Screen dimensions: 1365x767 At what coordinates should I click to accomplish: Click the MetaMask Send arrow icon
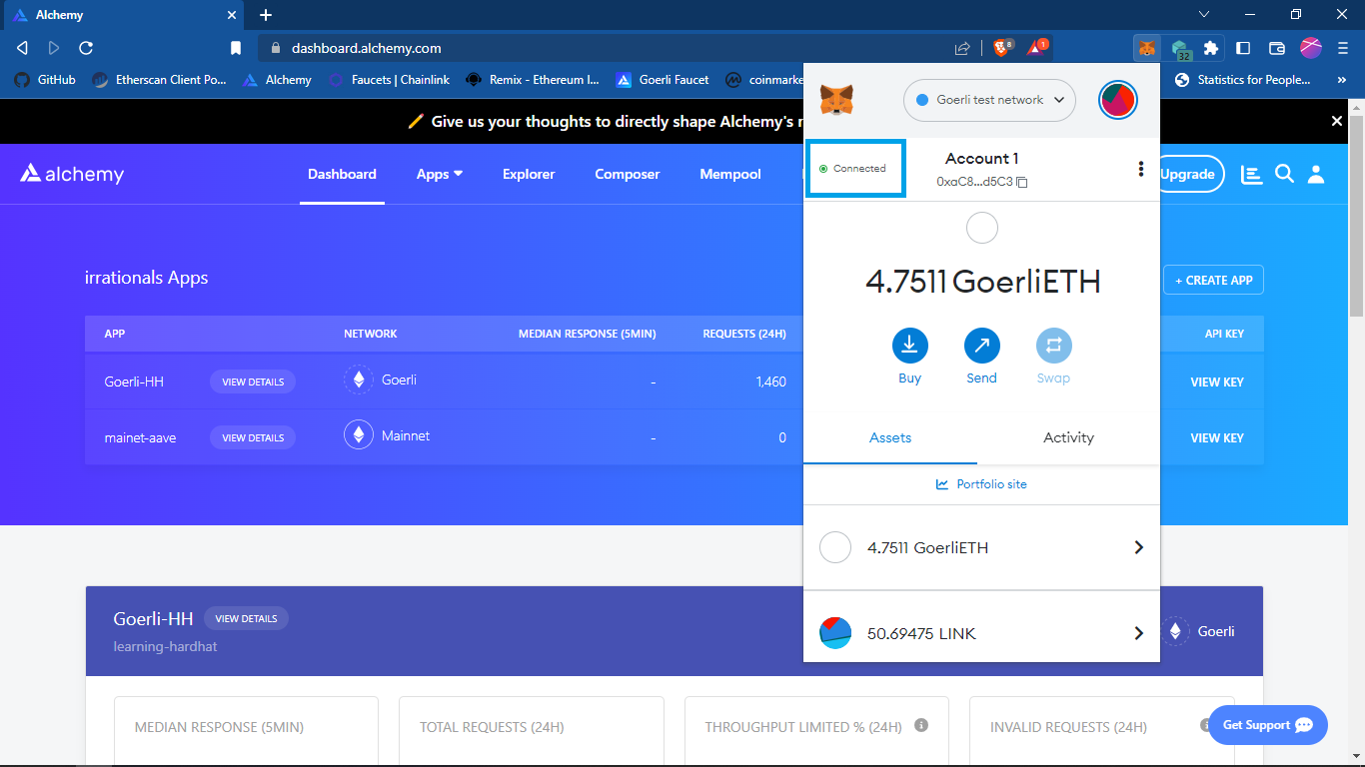click(981, 346)
